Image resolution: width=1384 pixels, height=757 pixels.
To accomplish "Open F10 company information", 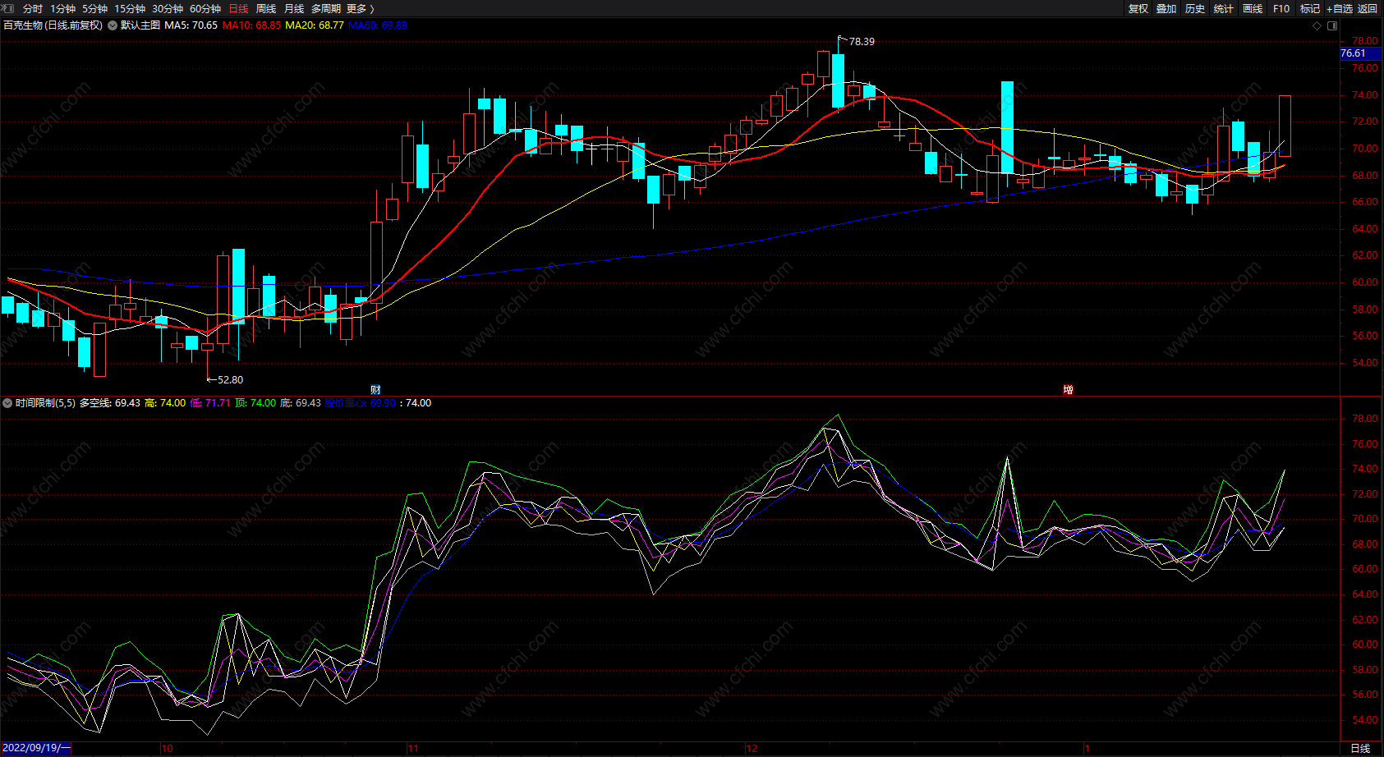I will click(x=1281, y=8).
